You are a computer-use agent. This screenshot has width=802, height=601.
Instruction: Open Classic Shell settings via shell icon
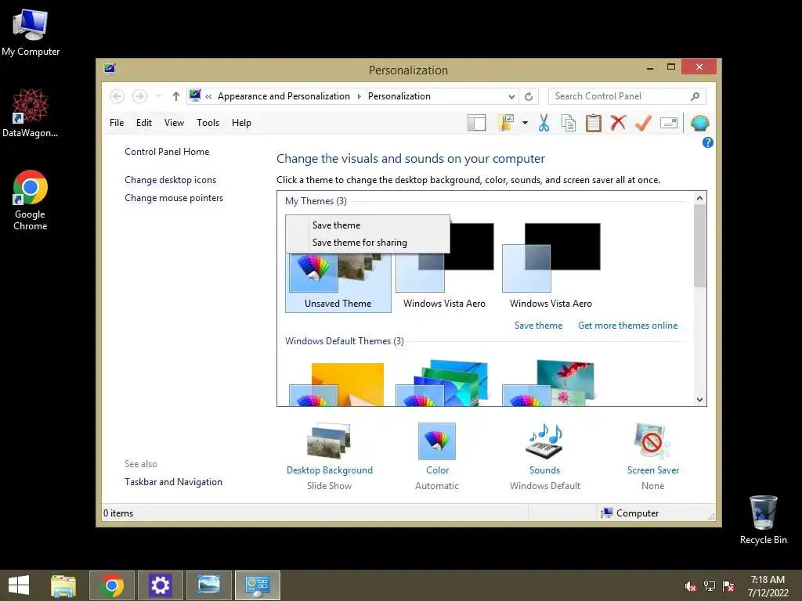tap(699, 123)
